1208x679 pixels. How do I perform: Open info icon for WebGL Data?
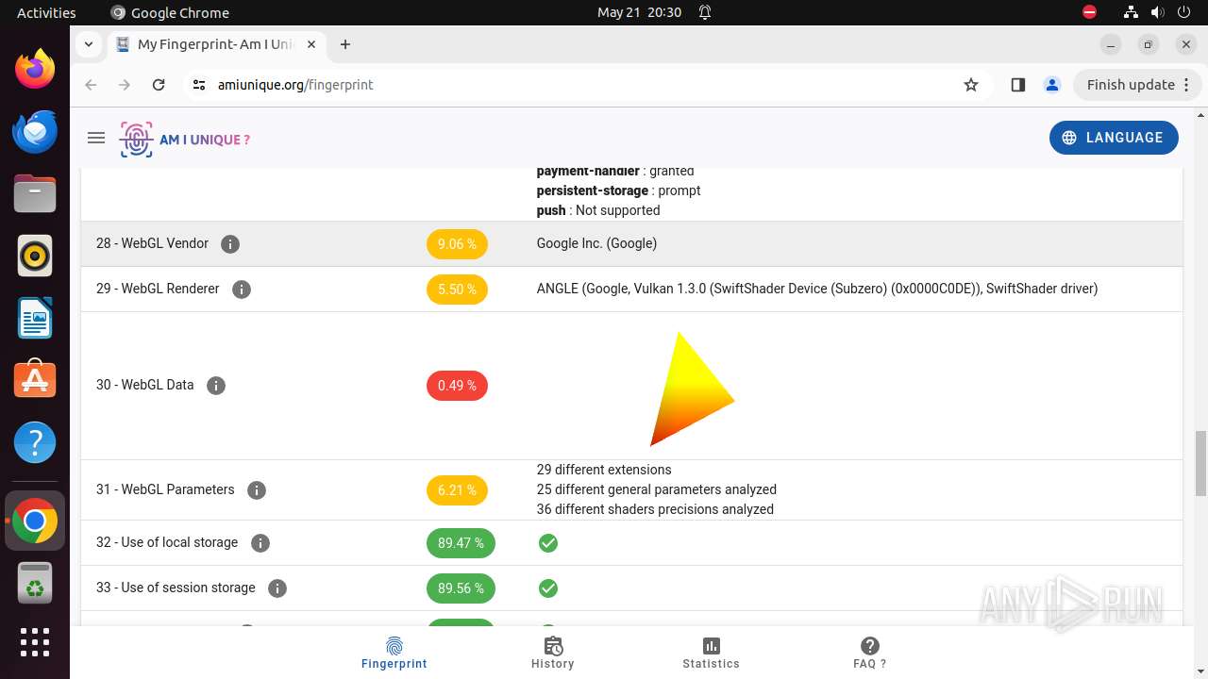tap(216, 386)
